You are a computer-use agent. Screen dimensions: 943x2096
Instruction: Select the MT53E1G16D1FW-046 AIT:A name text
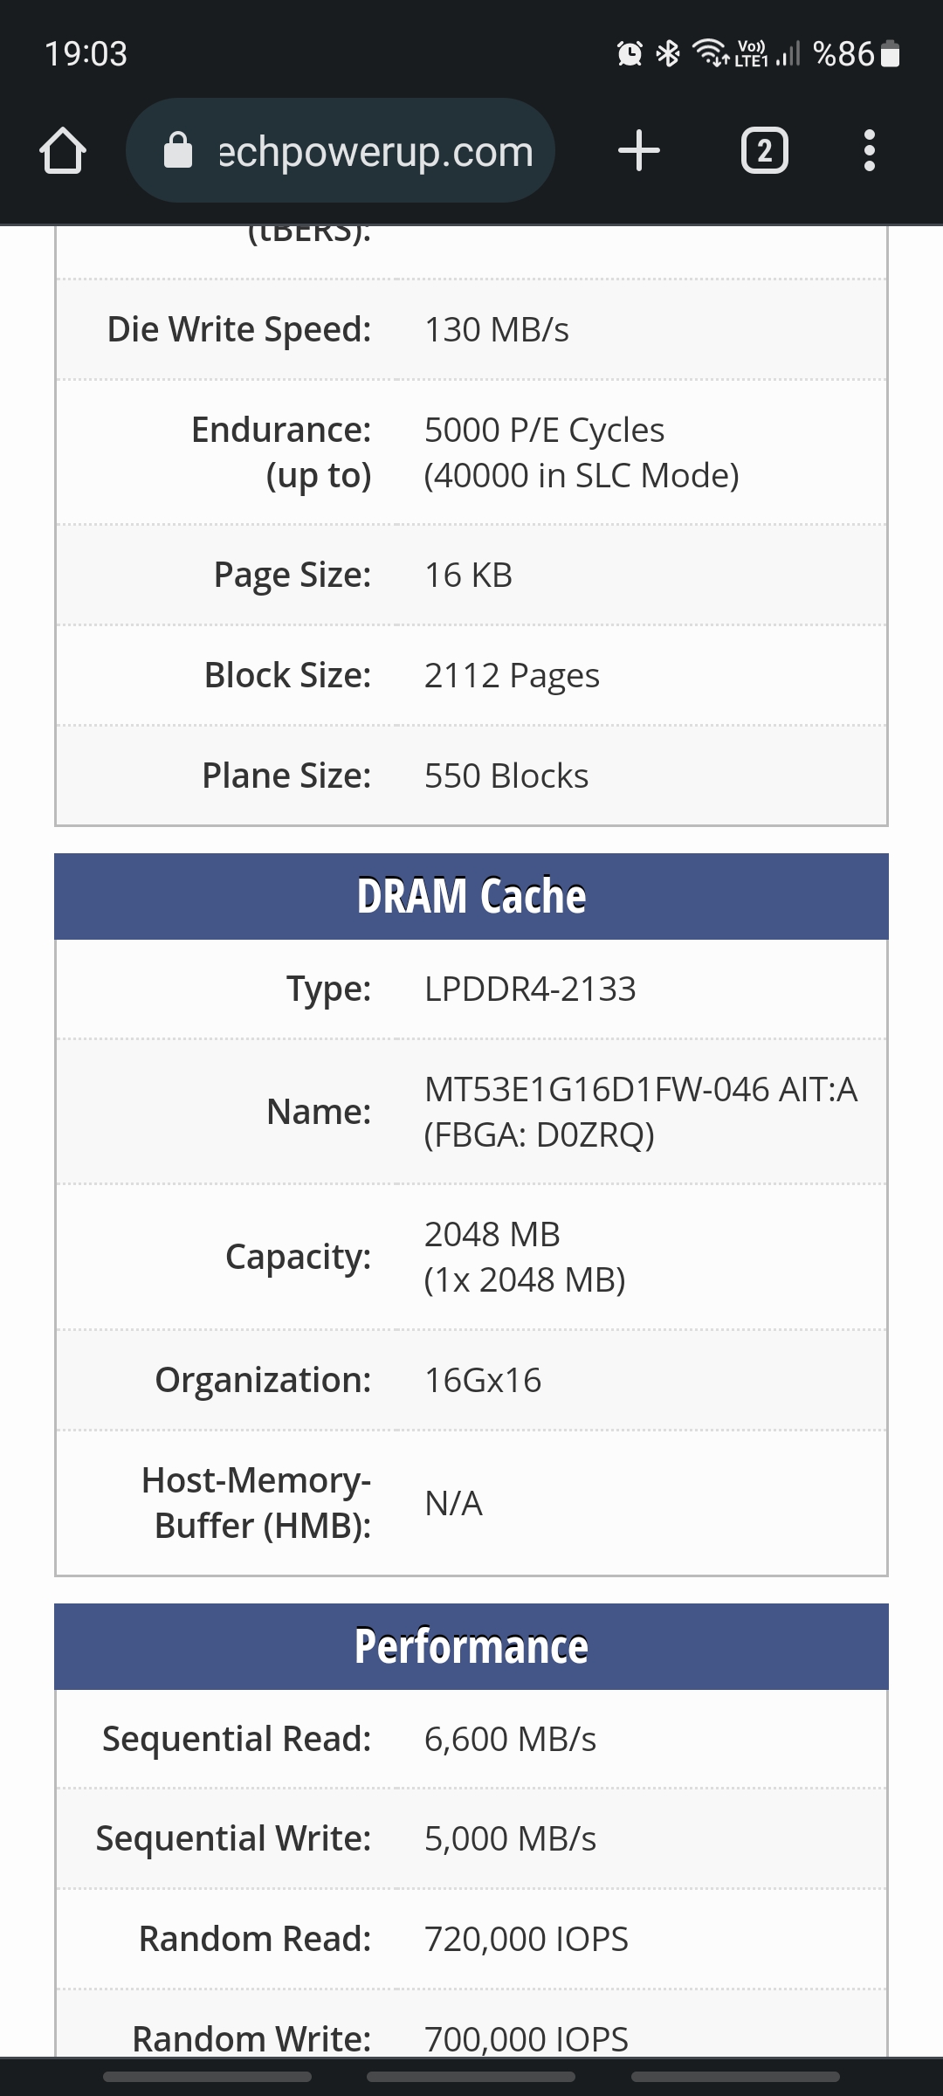point(641,1090)
